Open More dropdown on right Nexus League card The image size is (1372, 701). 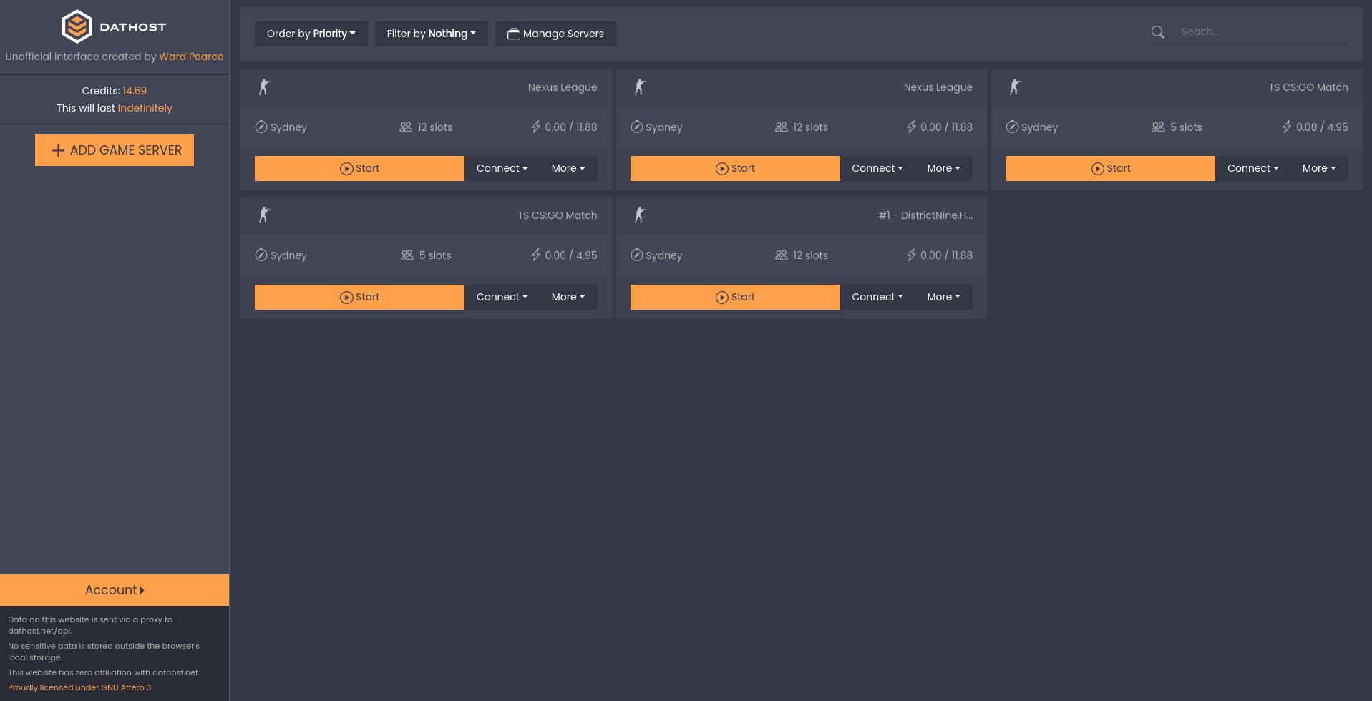(944, 168)
